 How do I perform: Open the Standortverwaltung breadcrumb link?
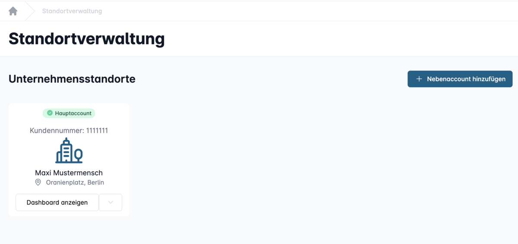(x=72, y=11)
